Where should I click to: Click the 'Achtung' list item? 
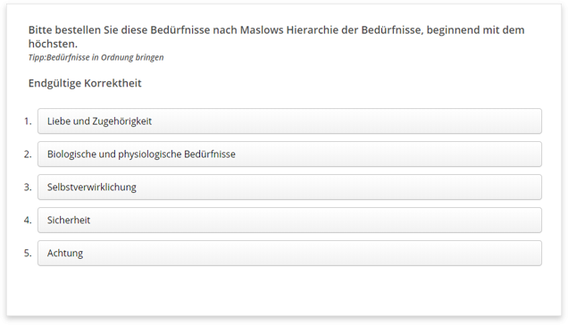coord(289,253)
